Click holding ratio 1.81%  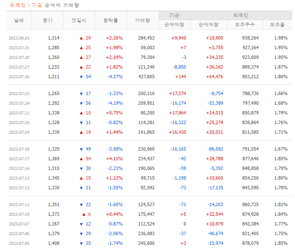point(281,204)
